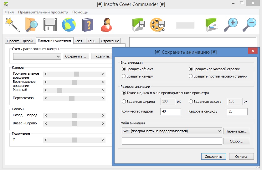
Task: Nudge Горизонтальное вращение slider right arrow
Action: 103,74
